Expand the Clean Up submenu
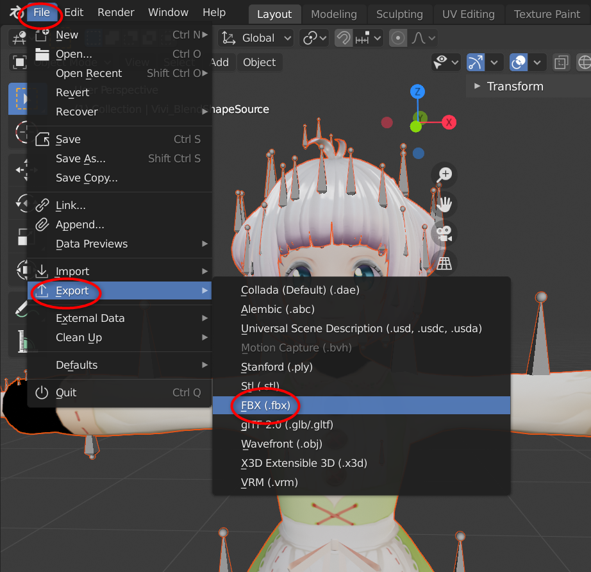The image size is (591, 572). (x=119, y=337)
